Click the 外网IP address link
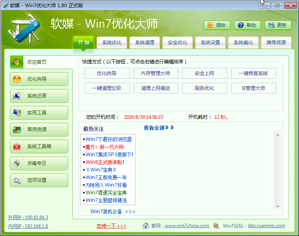This screenshot has width=299, height=236. tap(28, 218)
